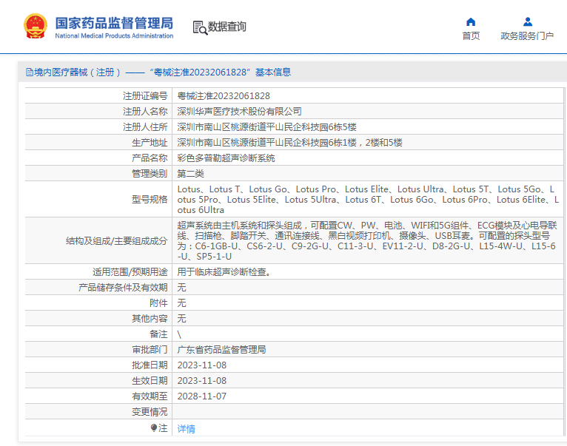This screenshot has height=446, width=567.
Task: Click the 审批部门 row label
Action: pyautogui.click(x=150, y=350)
